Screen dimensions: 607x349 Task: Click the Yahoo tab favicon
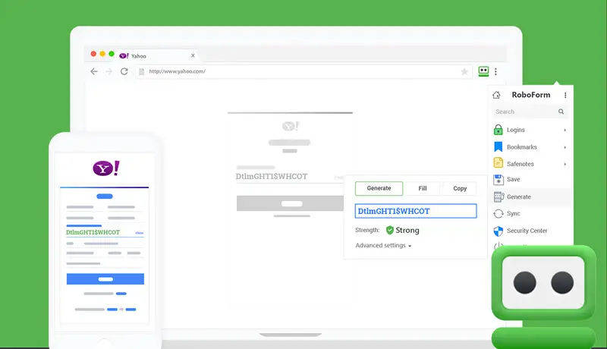tap(124, 55)
